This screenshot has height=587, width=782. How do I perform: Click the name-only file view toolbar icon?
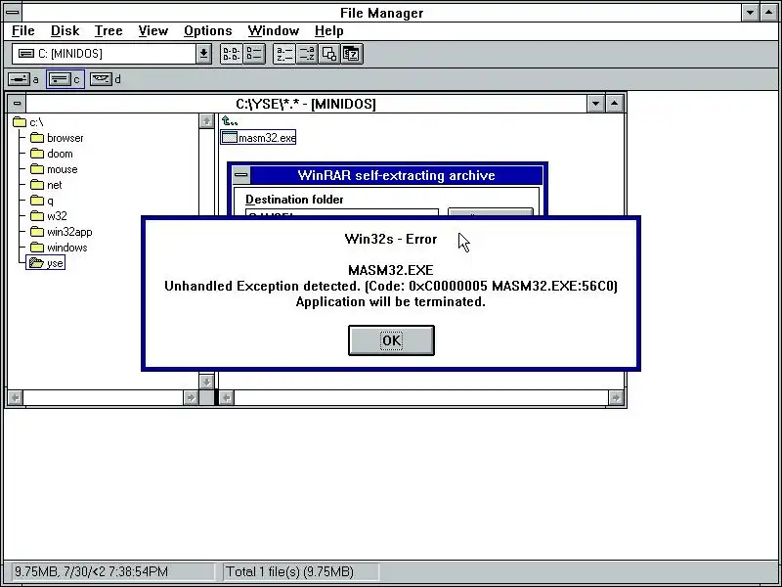[232, 54]
